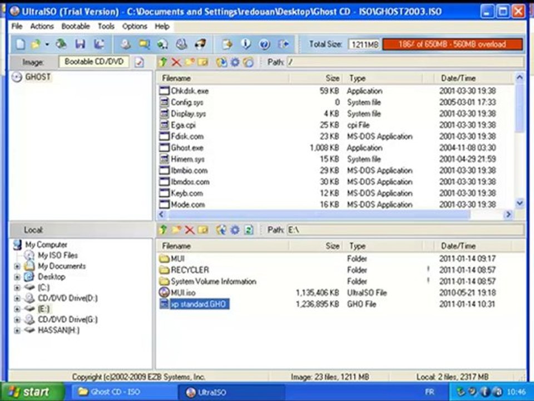Create a new folder in the local pane

[176, 230]
